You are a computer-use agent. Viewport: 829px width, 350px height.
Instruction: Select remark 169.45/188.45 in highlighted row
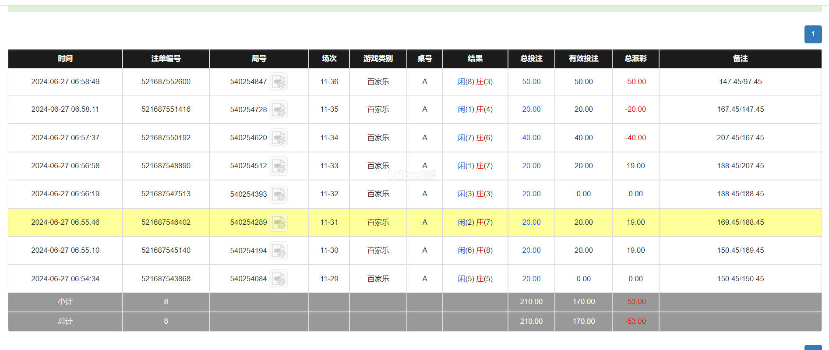click(740, 222)
